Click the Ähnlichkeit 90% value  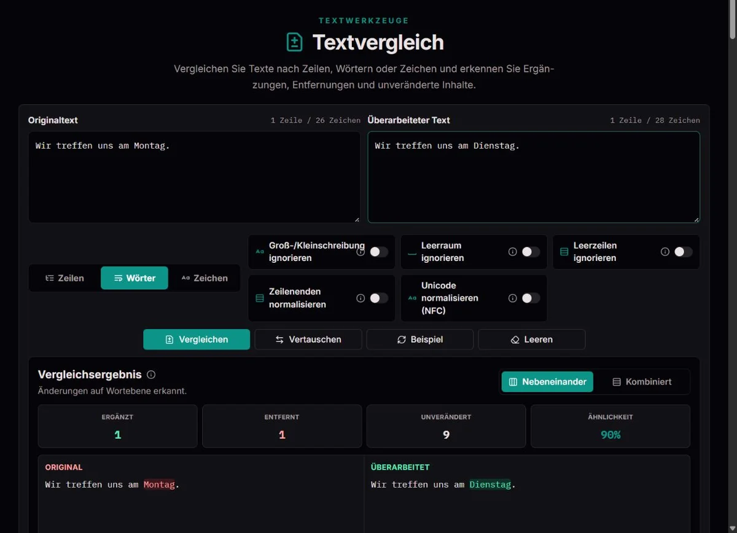(610, 435)
